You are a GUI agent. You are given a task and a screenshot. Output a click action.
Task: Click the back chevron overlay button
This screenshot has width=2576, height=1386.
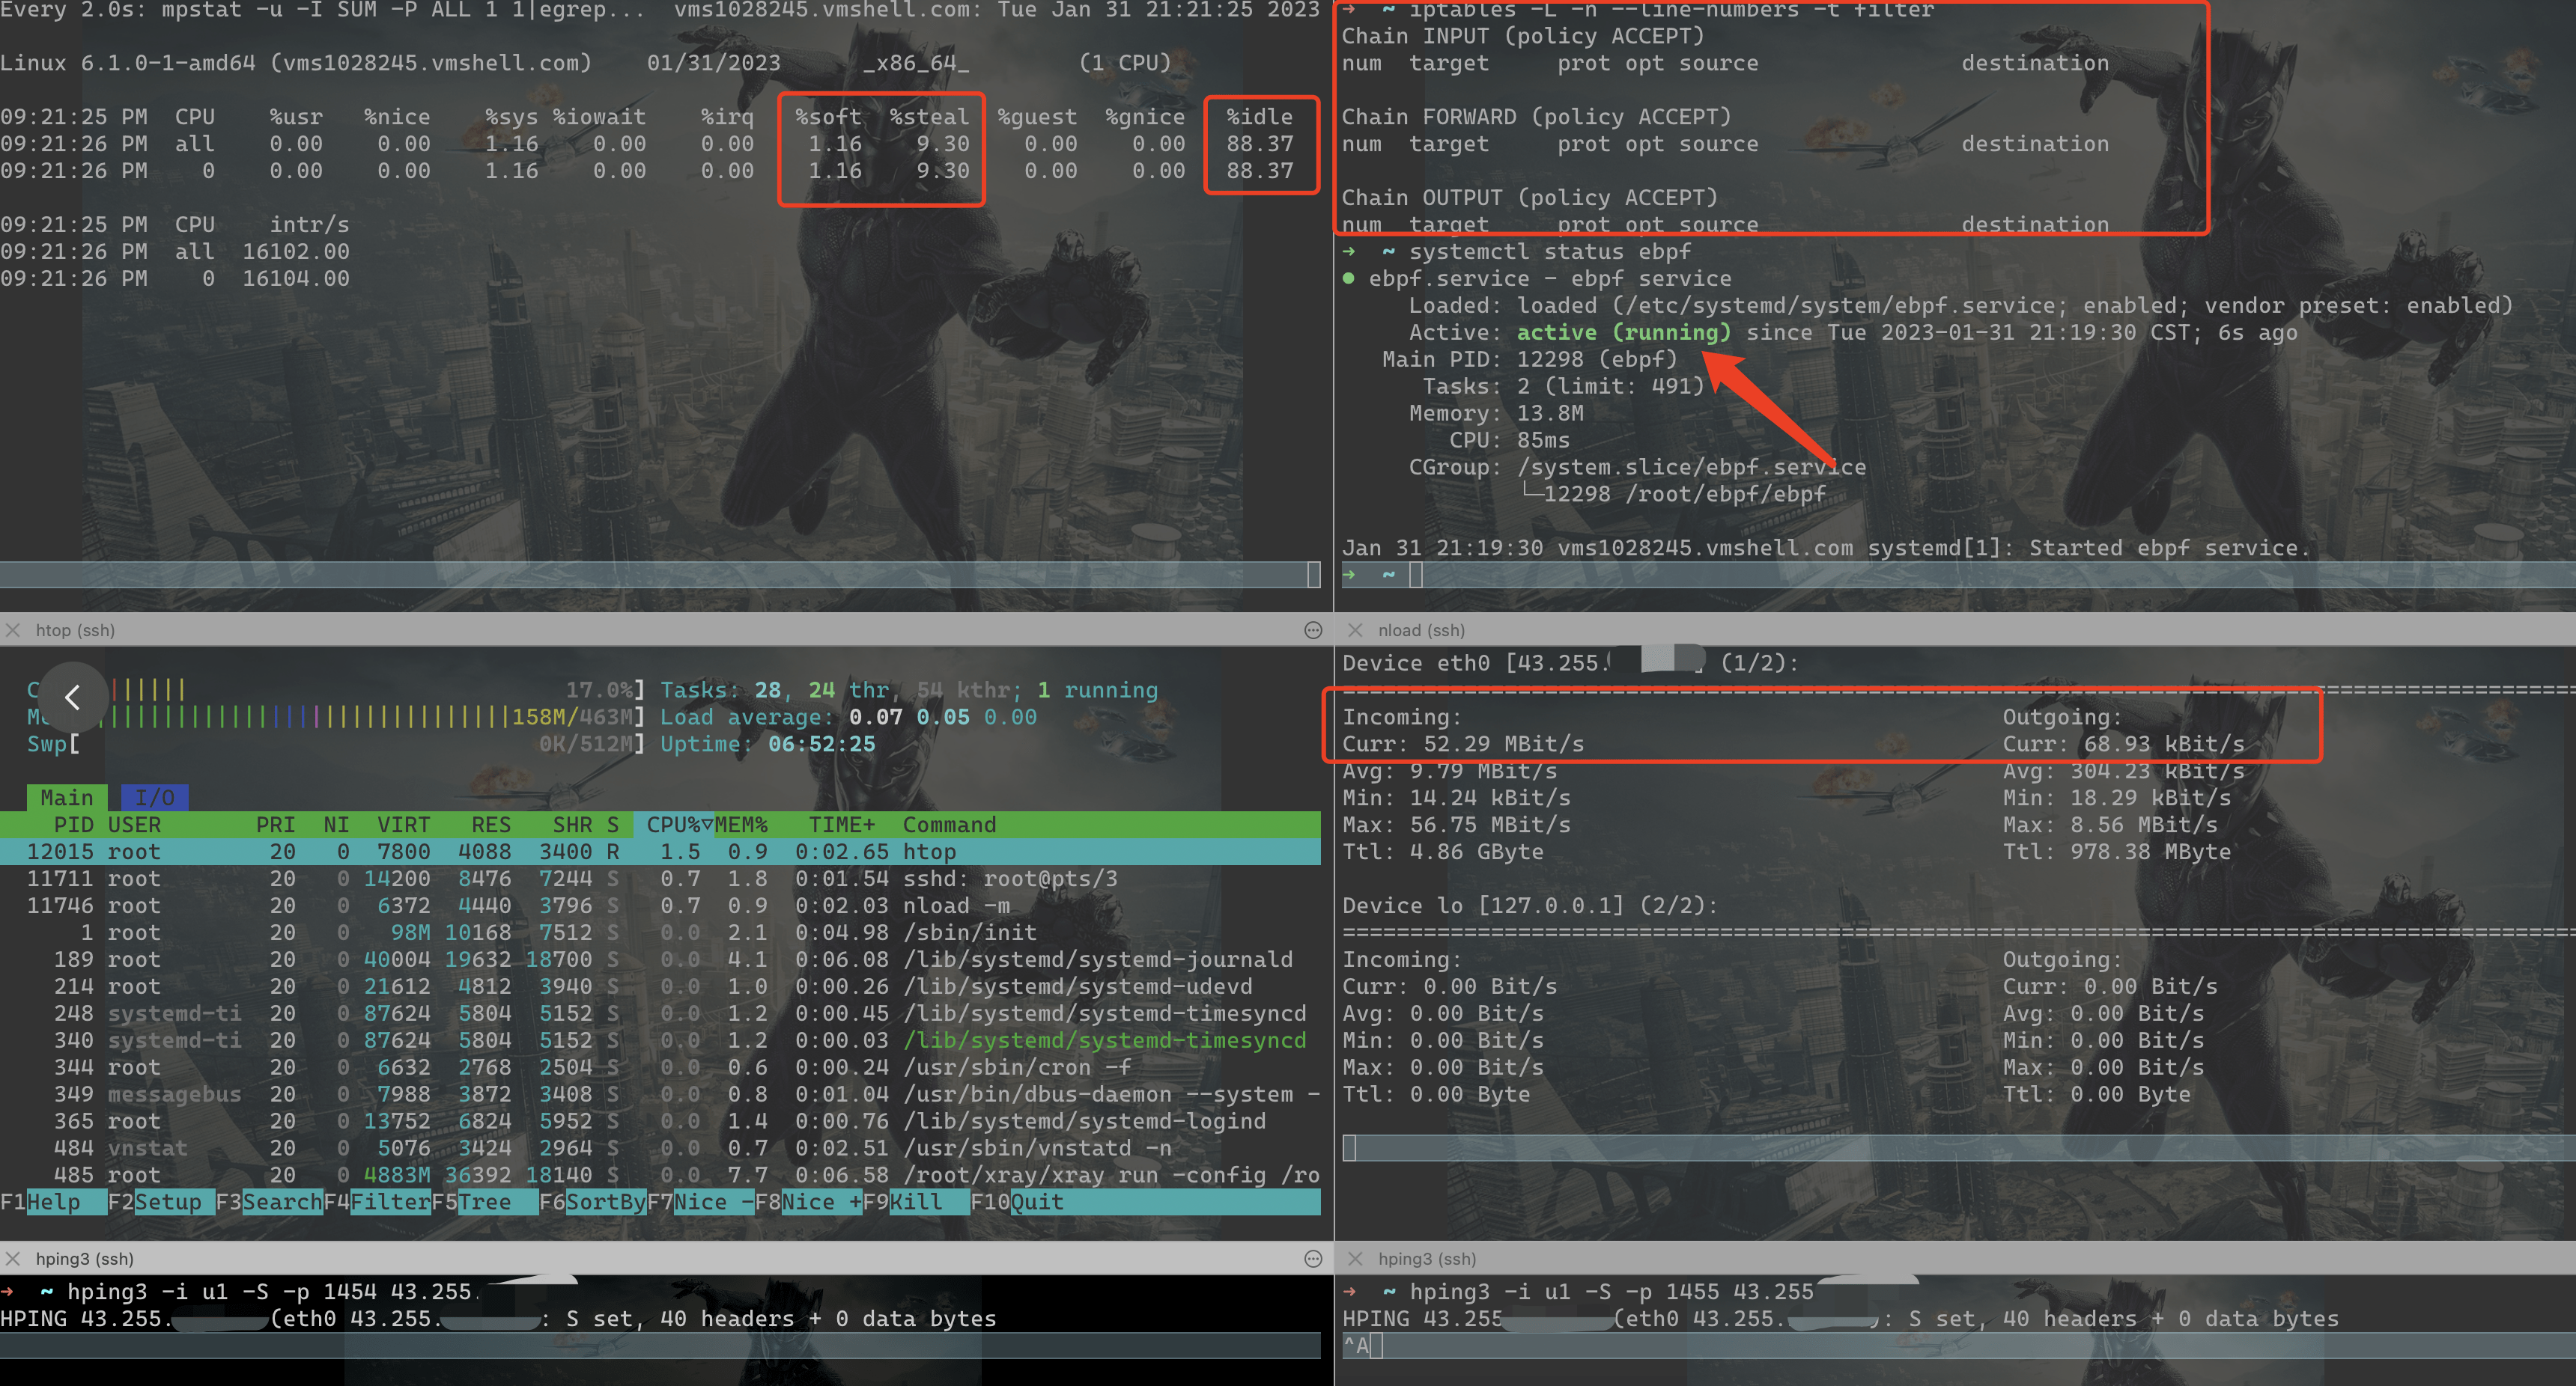click(x=72, y=697)
